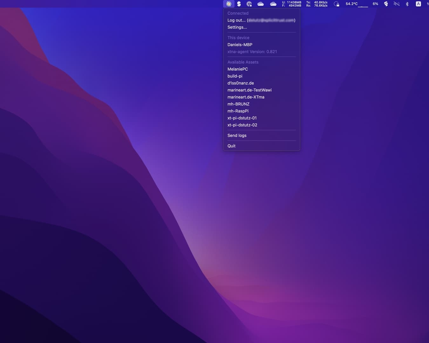Click the moon-with-lock menu bar icon
429x343 pixels.
pyautogui.click(x=337, y=4)
